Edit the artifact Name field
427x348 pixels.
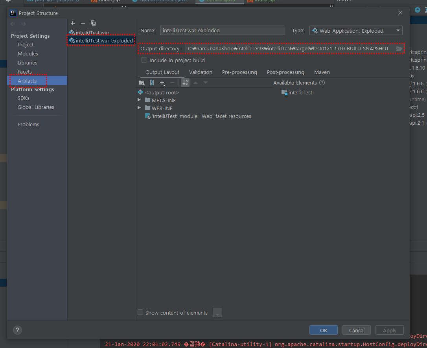coord(223,31)
